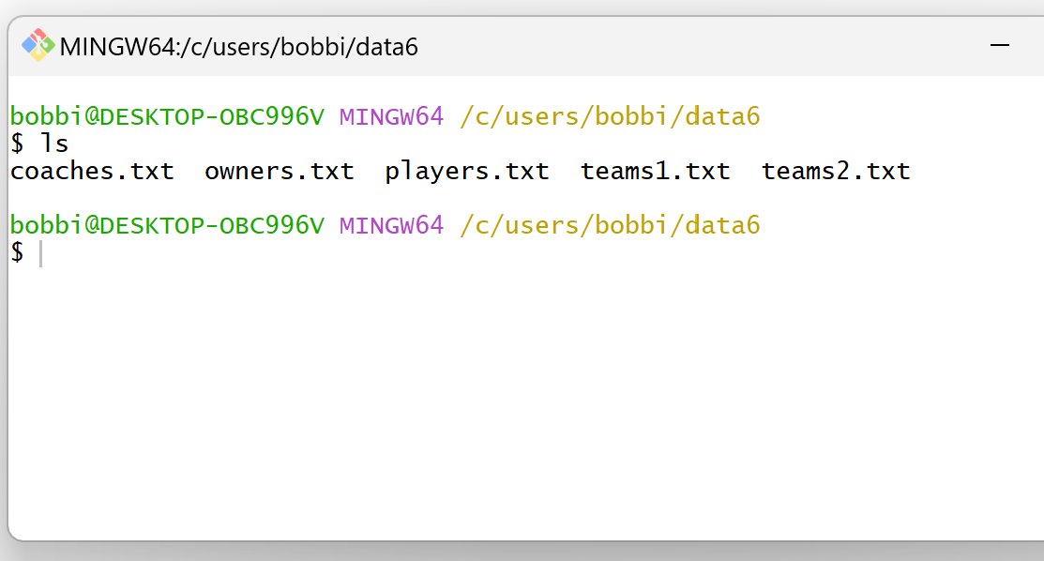
Task: Click the second purple MINGW64 label
Action: (391, 225)
